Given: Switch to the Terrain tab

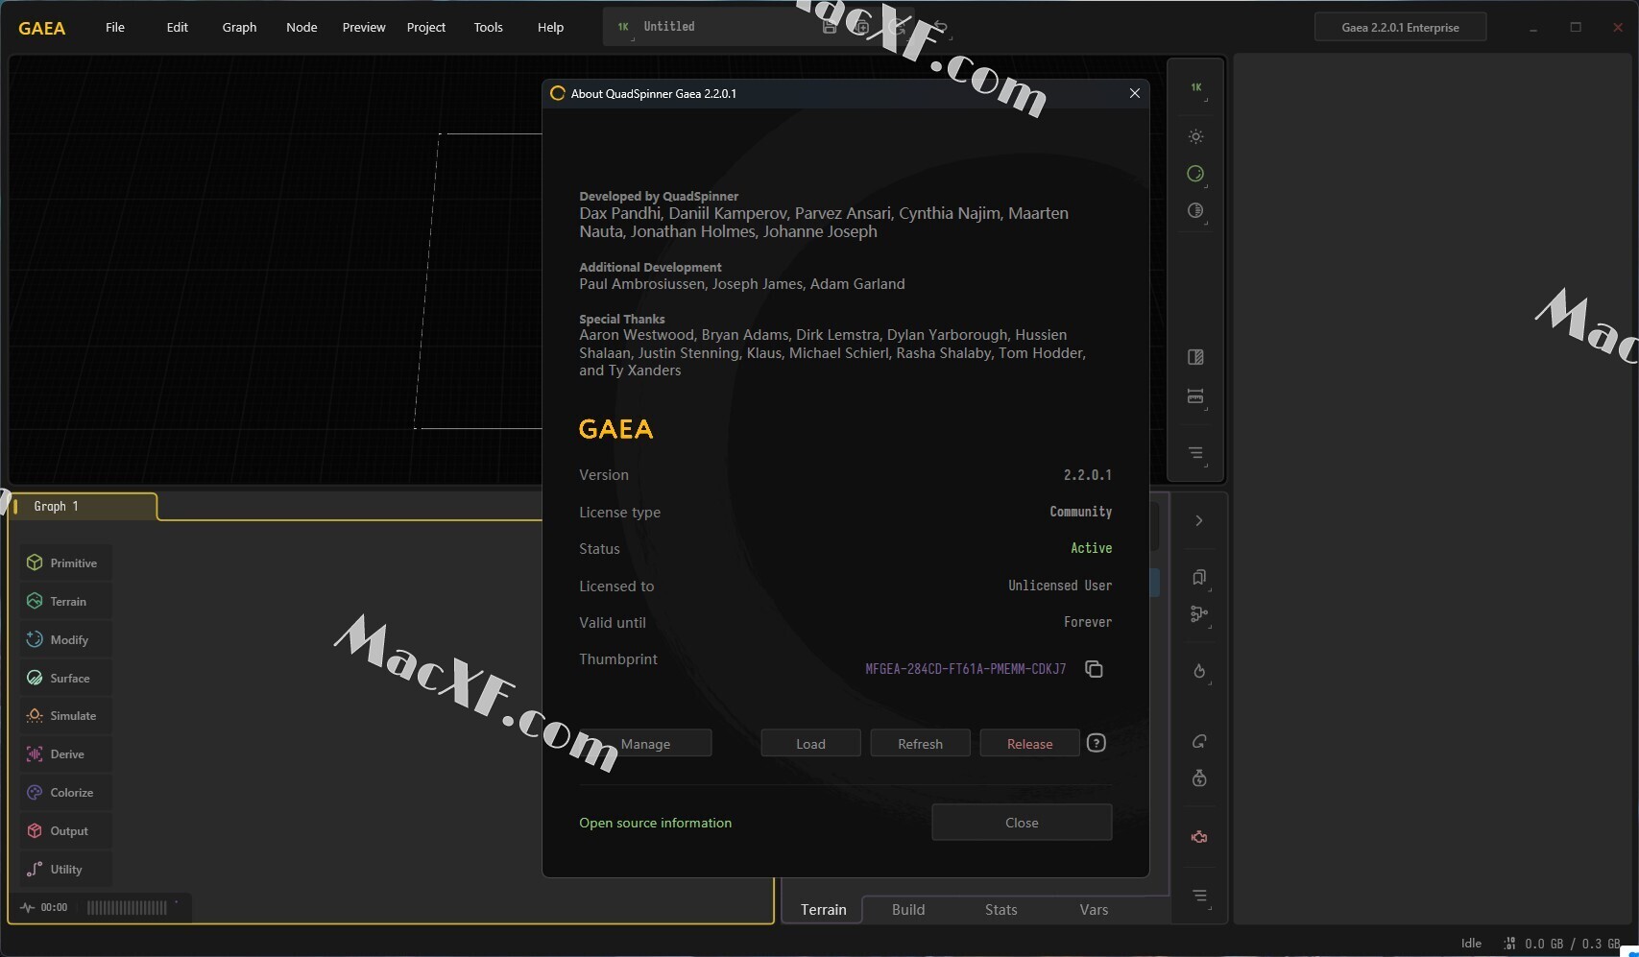Looking at the screenshot, I should click(823, 909).
